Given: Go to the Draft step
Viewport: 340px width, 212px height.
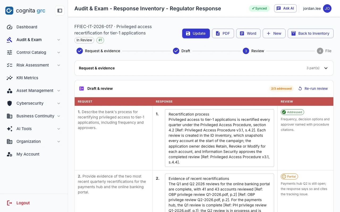Looking at the screenshot, I should coord(181,51).
